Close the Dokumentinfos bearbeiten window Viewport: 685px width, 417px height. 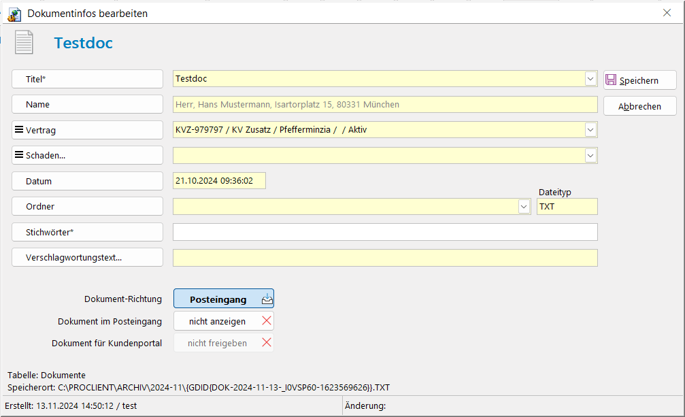(667, 13)
